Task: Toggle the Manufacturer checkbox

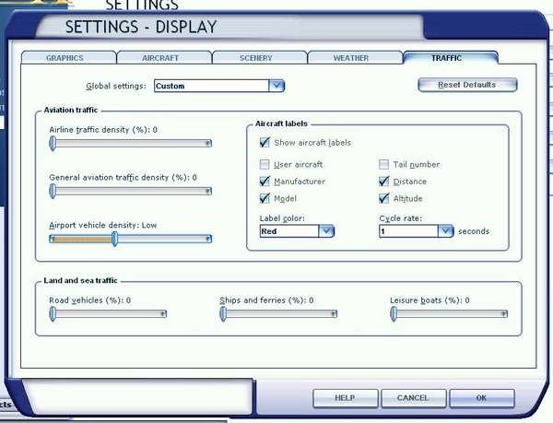Action: (x=265, y=182)
